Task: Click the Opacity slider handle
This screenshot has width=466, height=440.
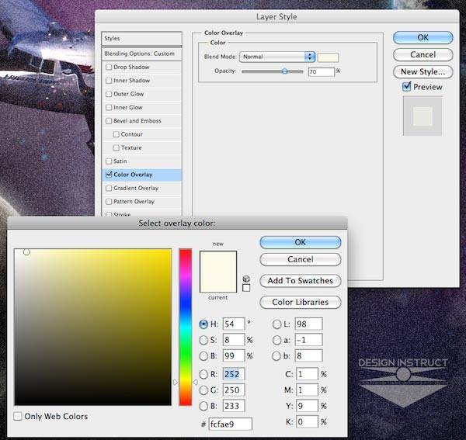Action: [x=285, y=71]
